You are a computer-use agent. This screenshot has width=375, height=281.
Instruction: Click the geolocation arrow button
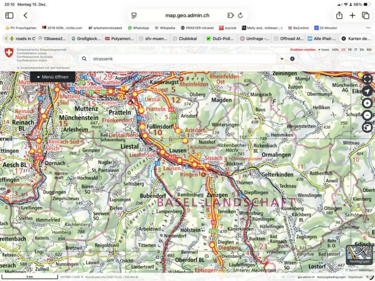367,91
